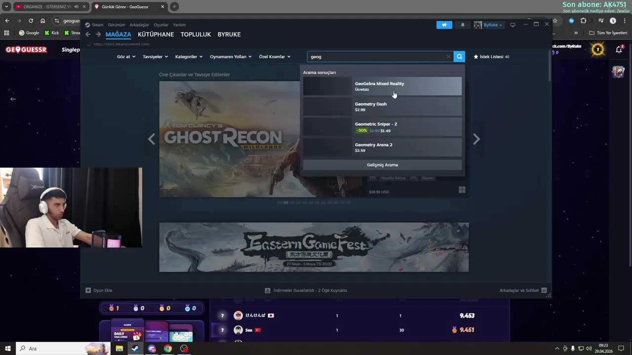Show next featured game with right arrow
Screen dimensions: 632x355
[476, 139]
